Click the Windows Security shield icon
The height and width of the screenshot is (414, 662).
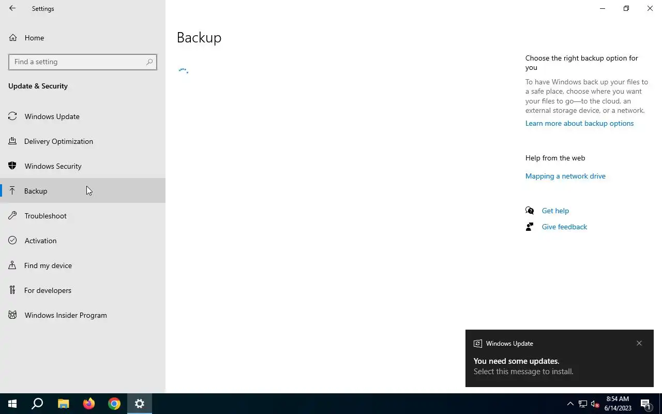click(x=12, y=166)
